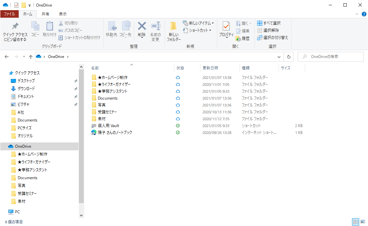The width and height of the screenshot is (368, 226).
Task: Go back with the left arrow
Action: tap(7, 57)
